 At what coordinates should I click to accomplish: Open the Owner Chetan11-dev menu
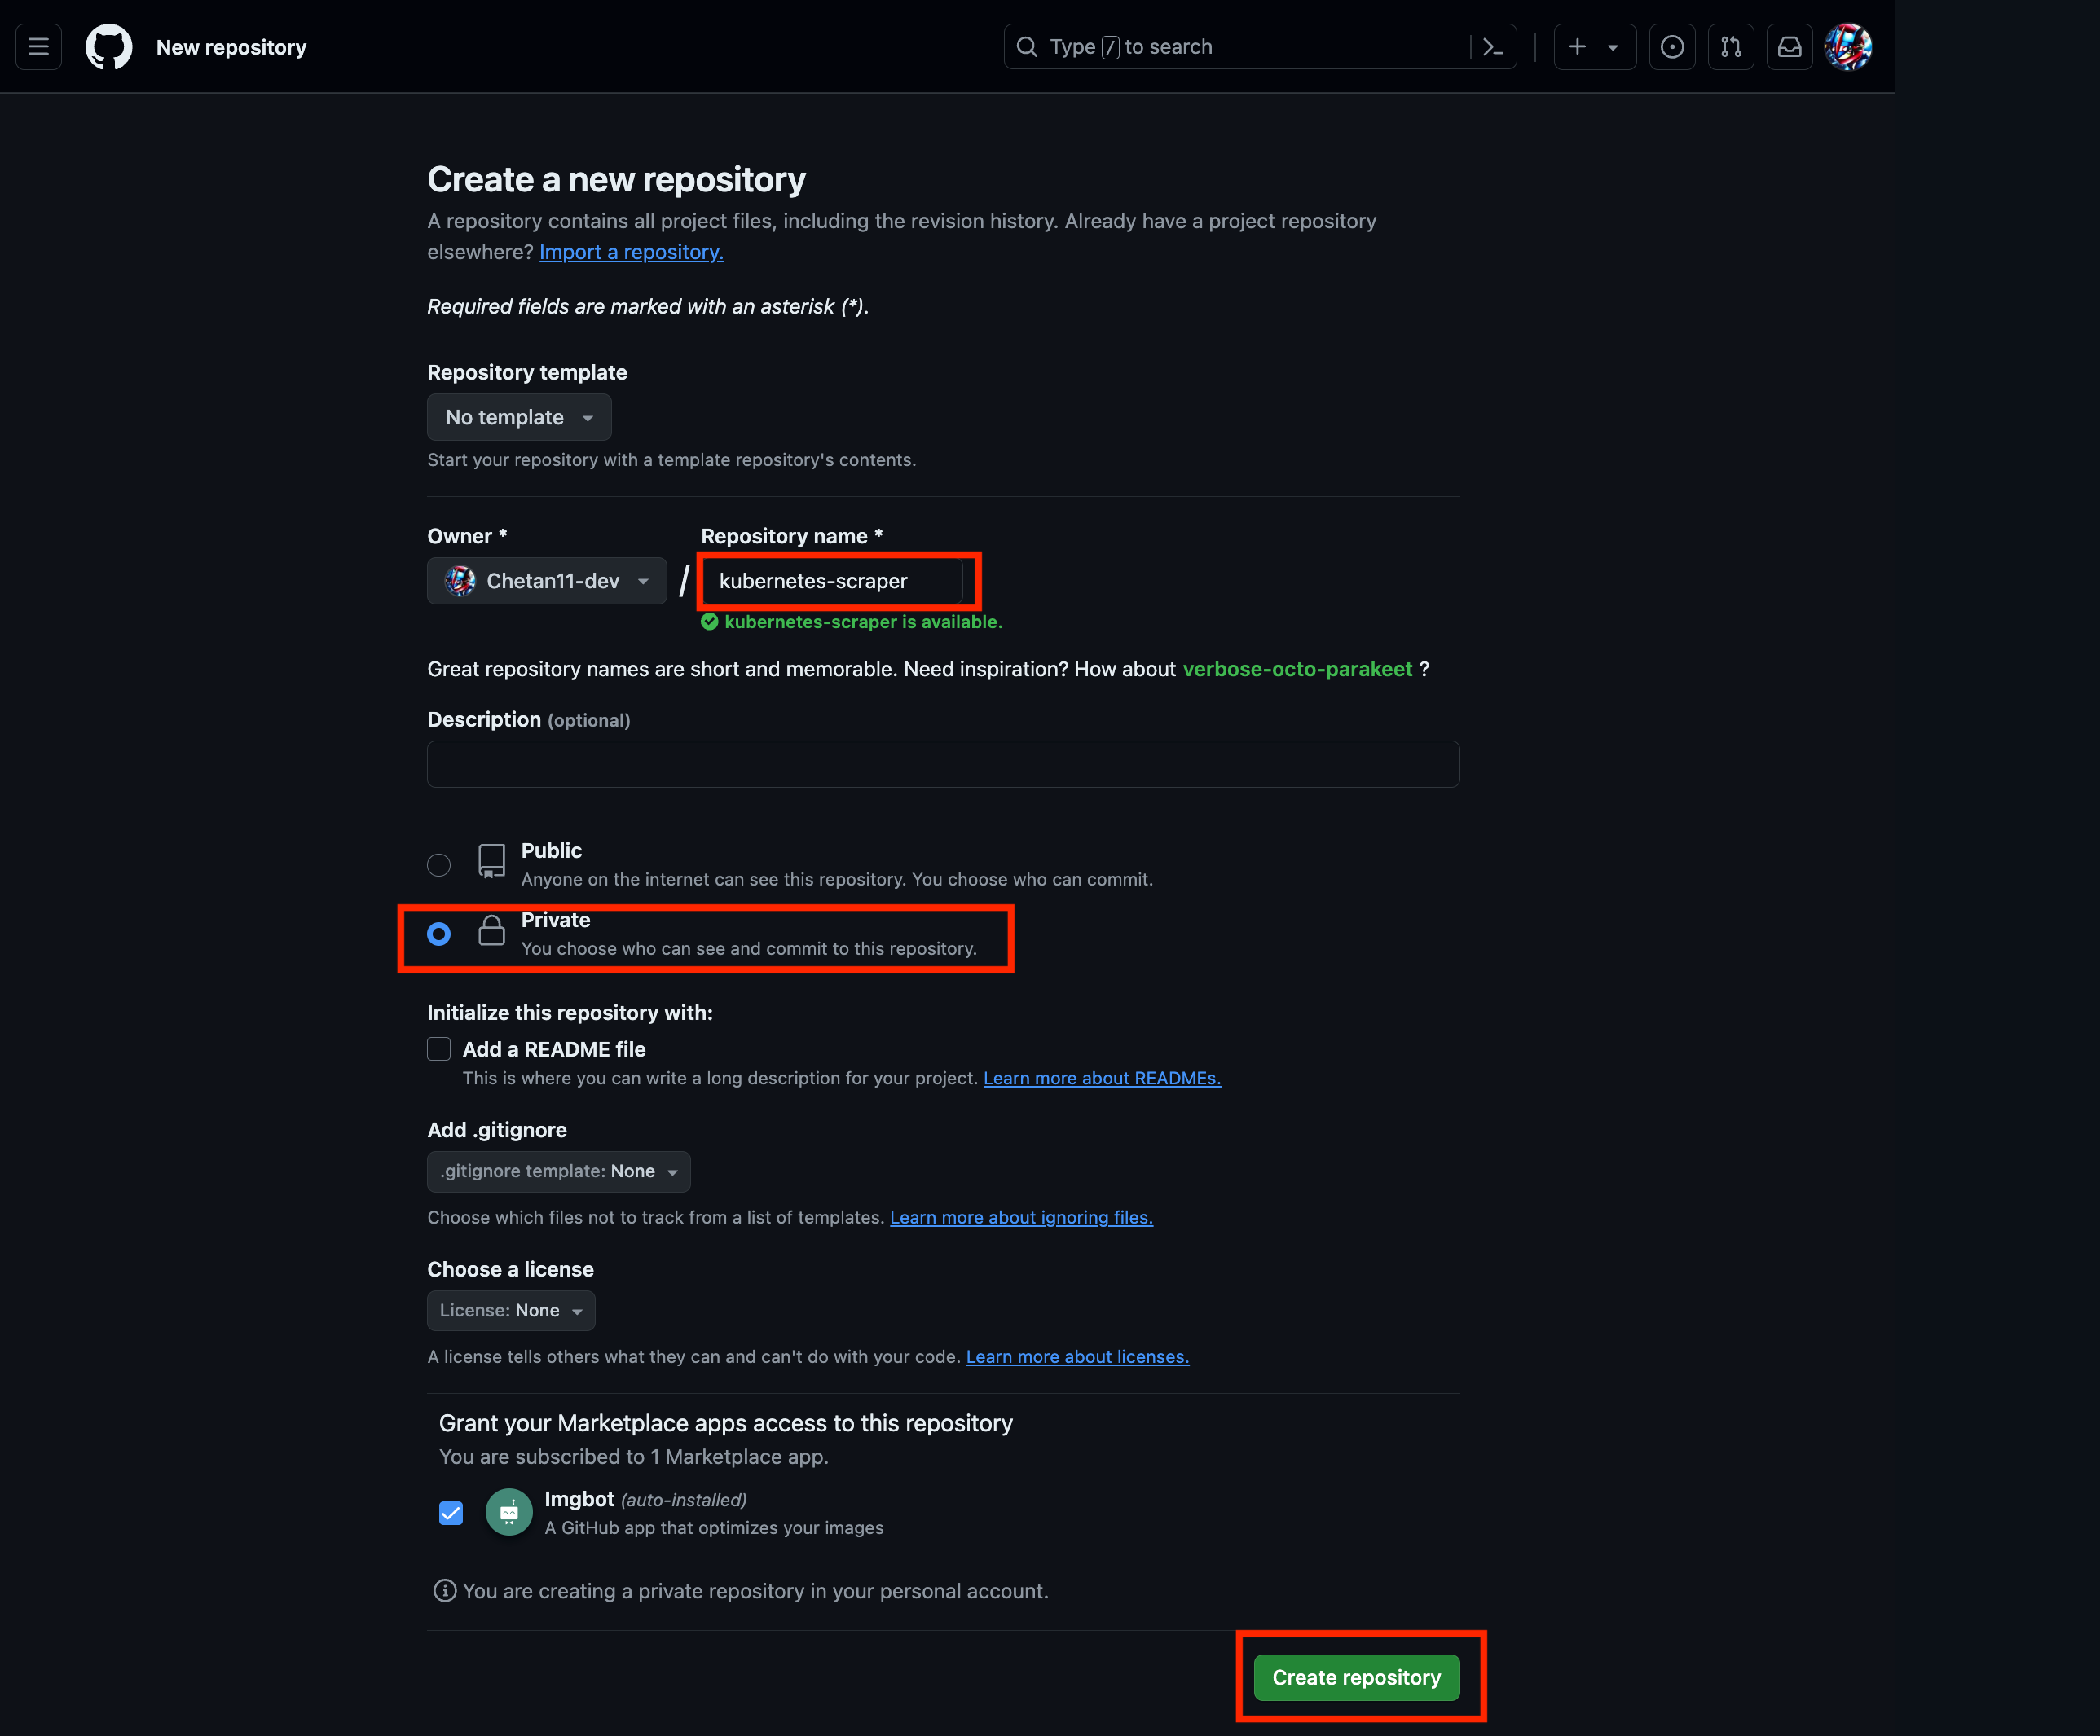point(548,580)
